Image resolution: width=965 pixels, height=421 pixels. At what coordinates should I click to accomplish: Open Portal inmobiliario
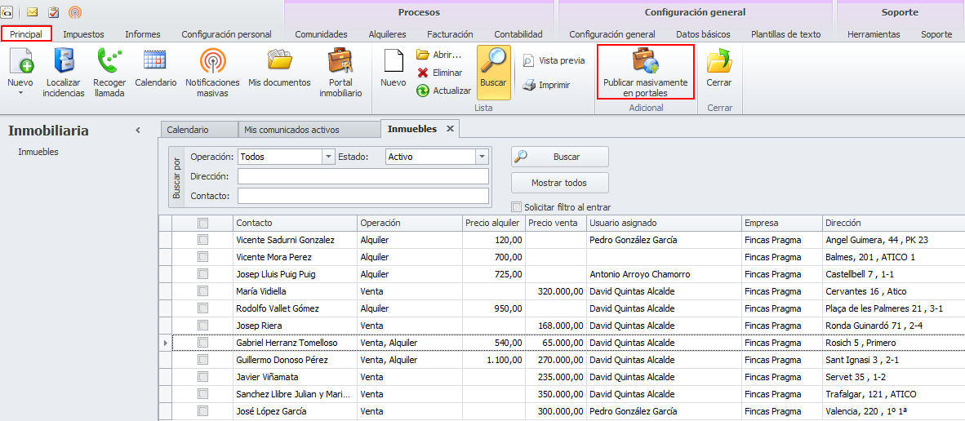pos(340,63)
